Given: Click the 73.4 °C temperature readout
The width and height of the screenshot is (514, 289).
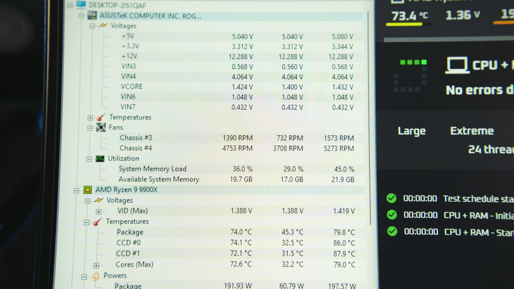Looking at the screenshot, I should (410, 16).
